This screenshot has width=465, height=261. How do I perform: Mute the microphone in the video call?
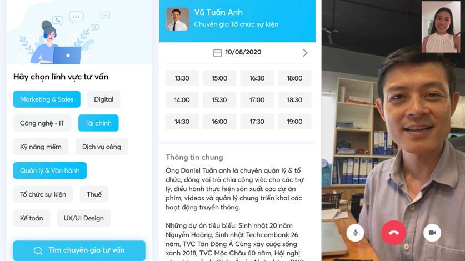coord(355,233)
